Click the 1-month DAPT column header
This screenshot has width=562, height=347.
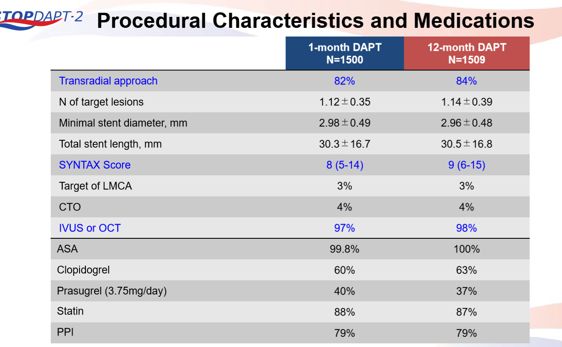(345, 53)
